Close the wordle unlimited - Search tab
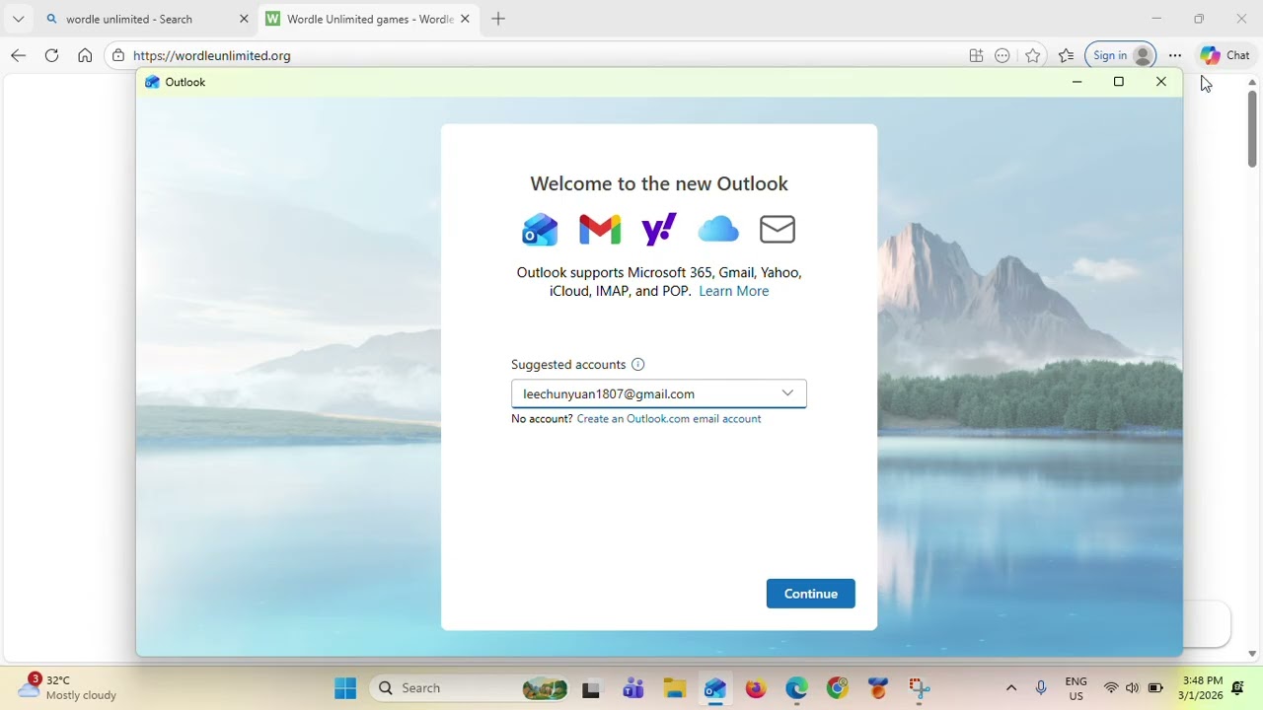Screen dimensions: 1263x710 click(244, 19)
